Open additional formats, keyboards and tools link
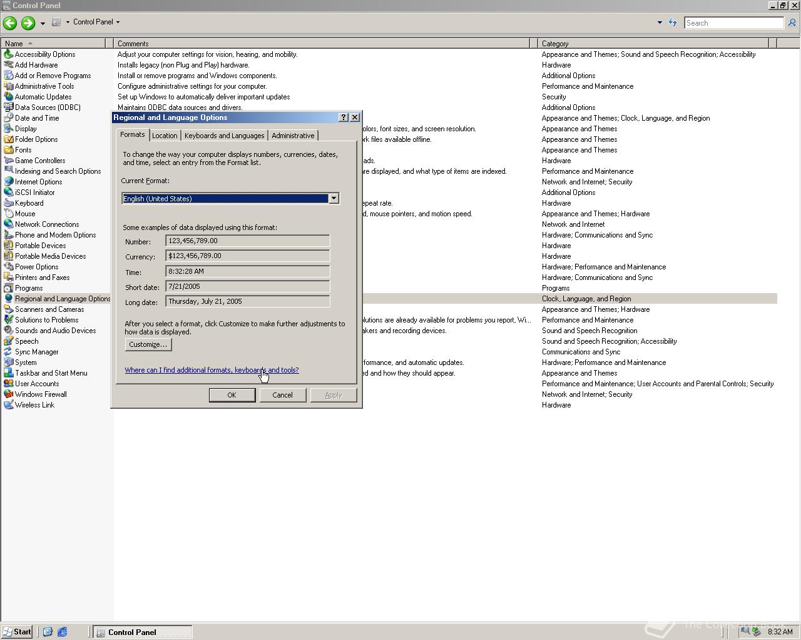801x640 pixels. point(212,370)
